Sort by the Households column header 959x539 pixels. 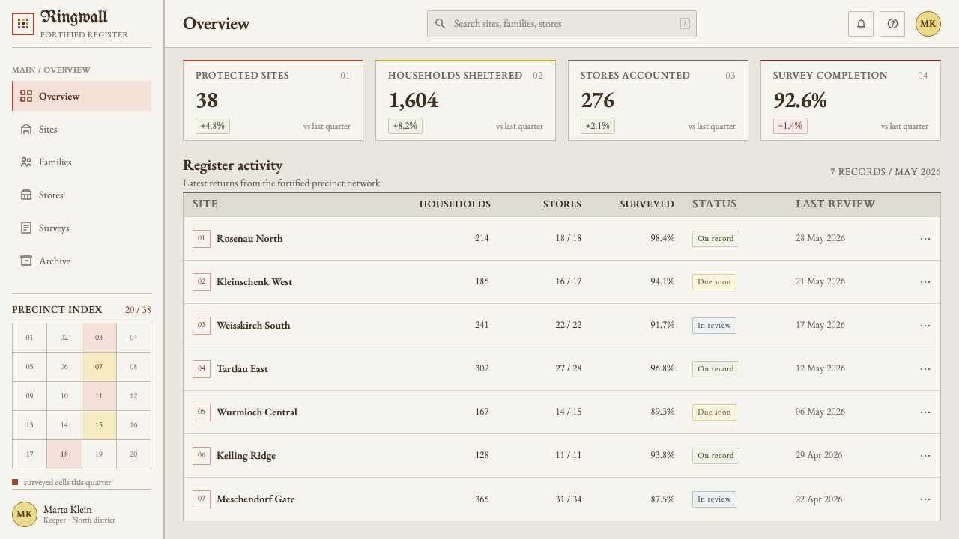pos(455,204)
